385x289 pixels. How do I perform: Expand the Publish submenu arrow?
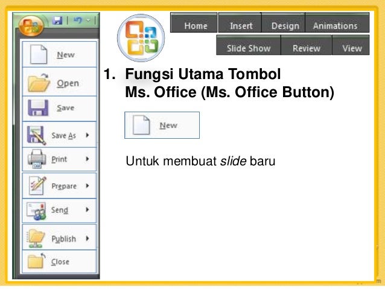(x=87, y=238)
